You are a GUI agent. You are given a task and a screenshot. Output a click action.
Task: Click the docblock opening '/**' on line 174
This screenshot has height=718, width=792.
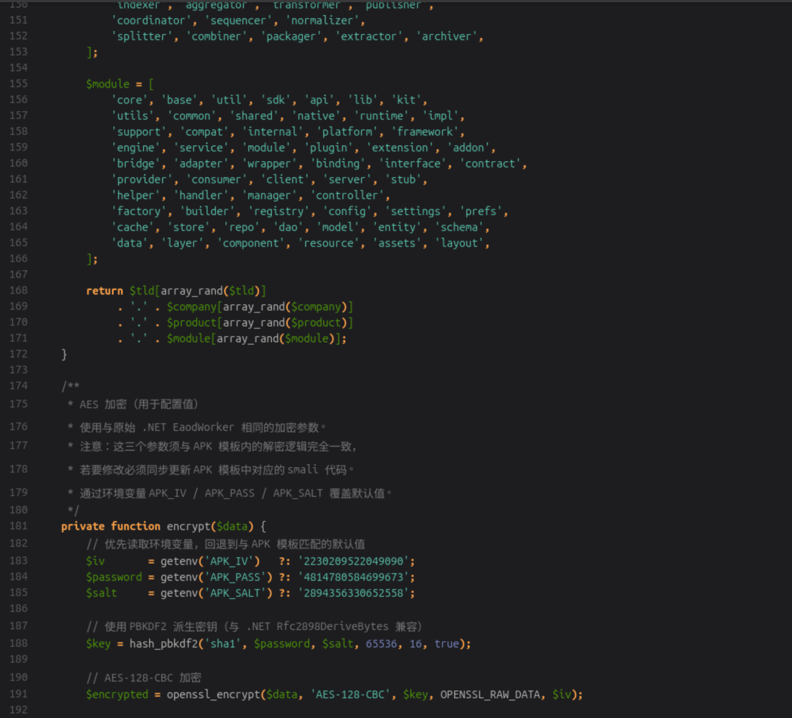[71, 386]
